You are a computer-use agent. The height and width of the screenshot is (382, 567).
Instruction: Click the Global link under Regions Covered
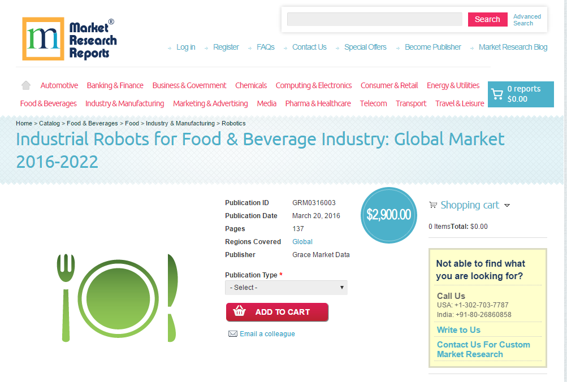point(302,241)
